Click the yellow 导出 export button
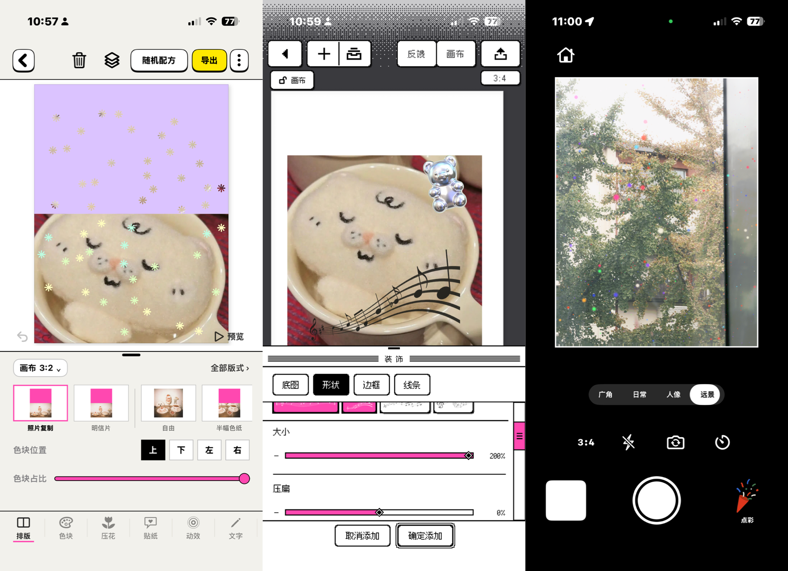788x571 pixels. tap(209, 60)
